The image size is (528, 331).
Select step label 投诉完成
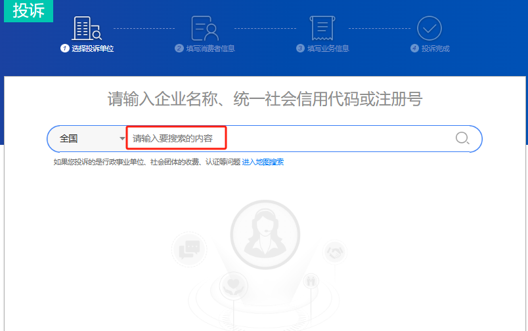pyautogui.click(x=435, y=49)
